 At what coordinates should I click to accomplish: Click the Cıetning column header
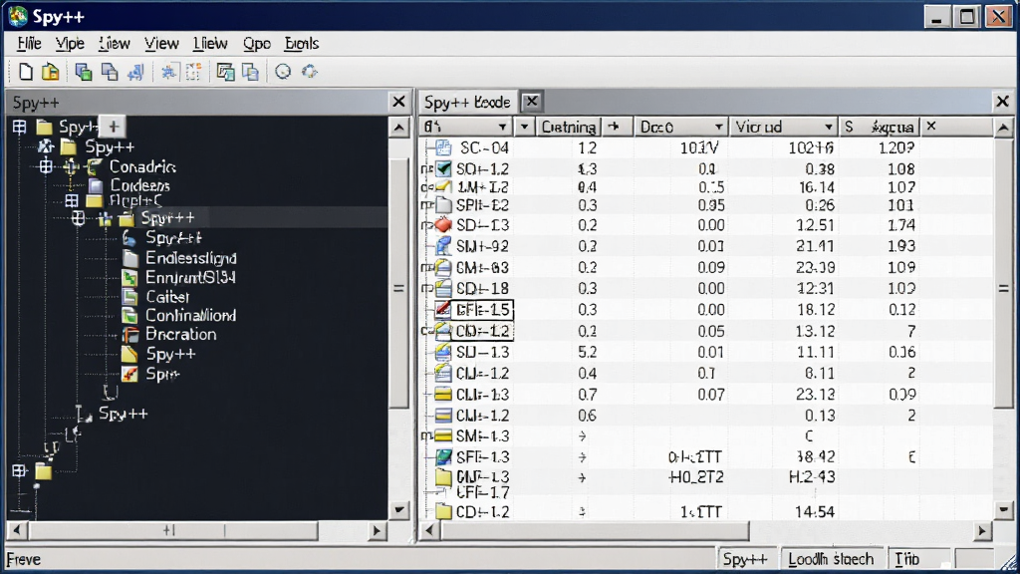(x=569, y=127)
